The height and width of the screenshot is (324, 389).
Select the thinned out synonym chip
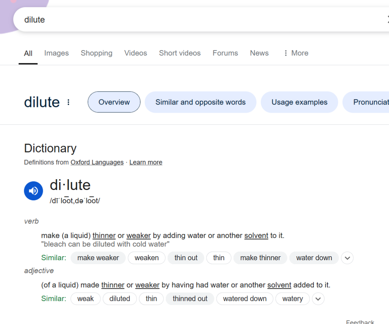(x=190, y=299)
